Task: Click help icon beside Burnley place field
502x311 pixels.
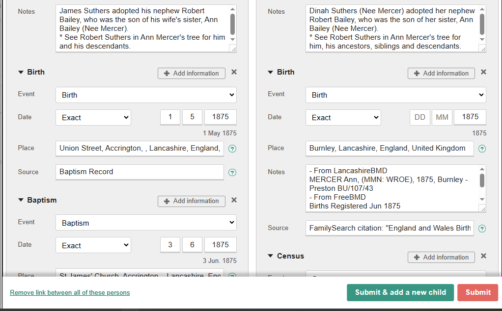Action: [482, 149]
